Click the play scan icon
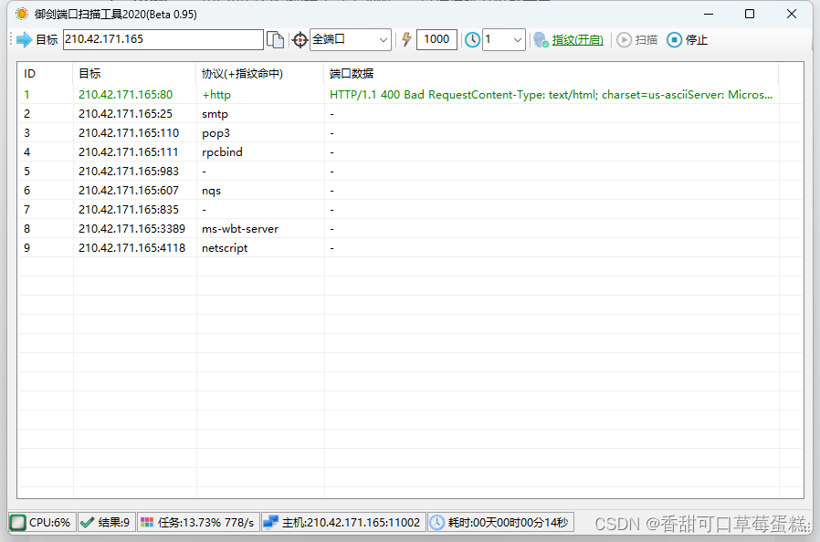Screen dimensions: 820x542 pos(624,40)
